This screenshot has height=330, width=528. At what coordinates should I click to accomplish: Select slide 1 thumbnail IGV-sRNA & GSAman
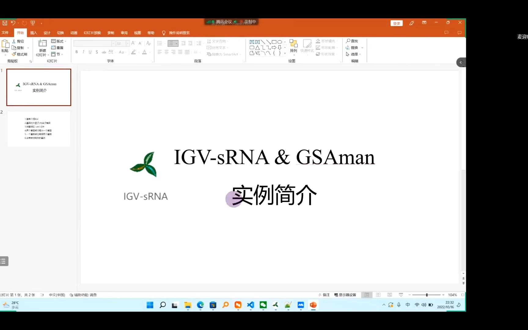[39, 87]
